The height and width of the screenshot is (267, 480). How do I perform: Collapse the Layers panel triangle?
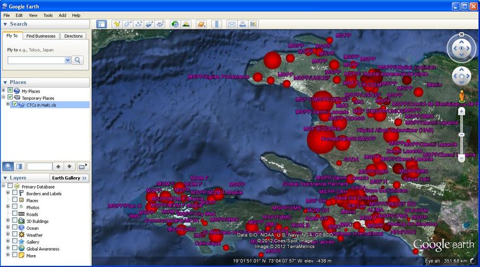pyautogui.click(x=5, y=178)
